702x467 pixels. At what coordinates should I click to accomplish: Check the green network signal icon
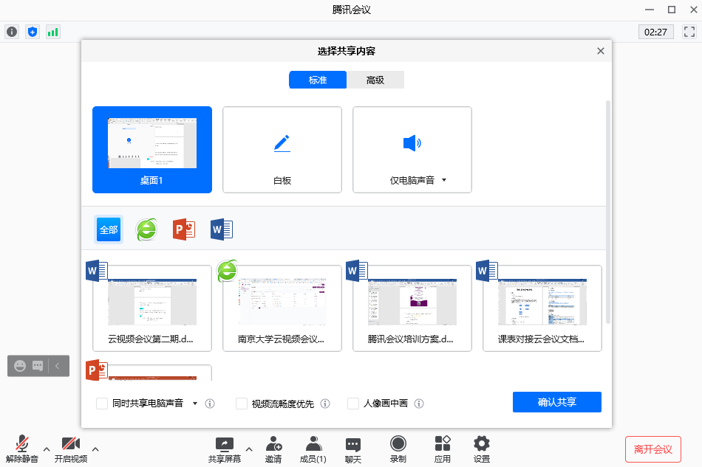[53, 32]
